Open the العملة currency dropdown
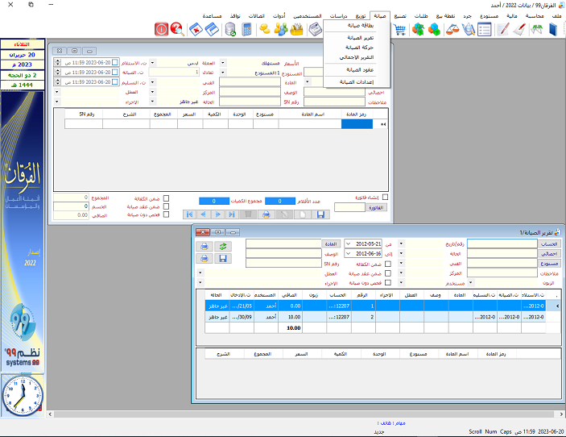Viewport: 566px width, 437px height. click(154, 62)
